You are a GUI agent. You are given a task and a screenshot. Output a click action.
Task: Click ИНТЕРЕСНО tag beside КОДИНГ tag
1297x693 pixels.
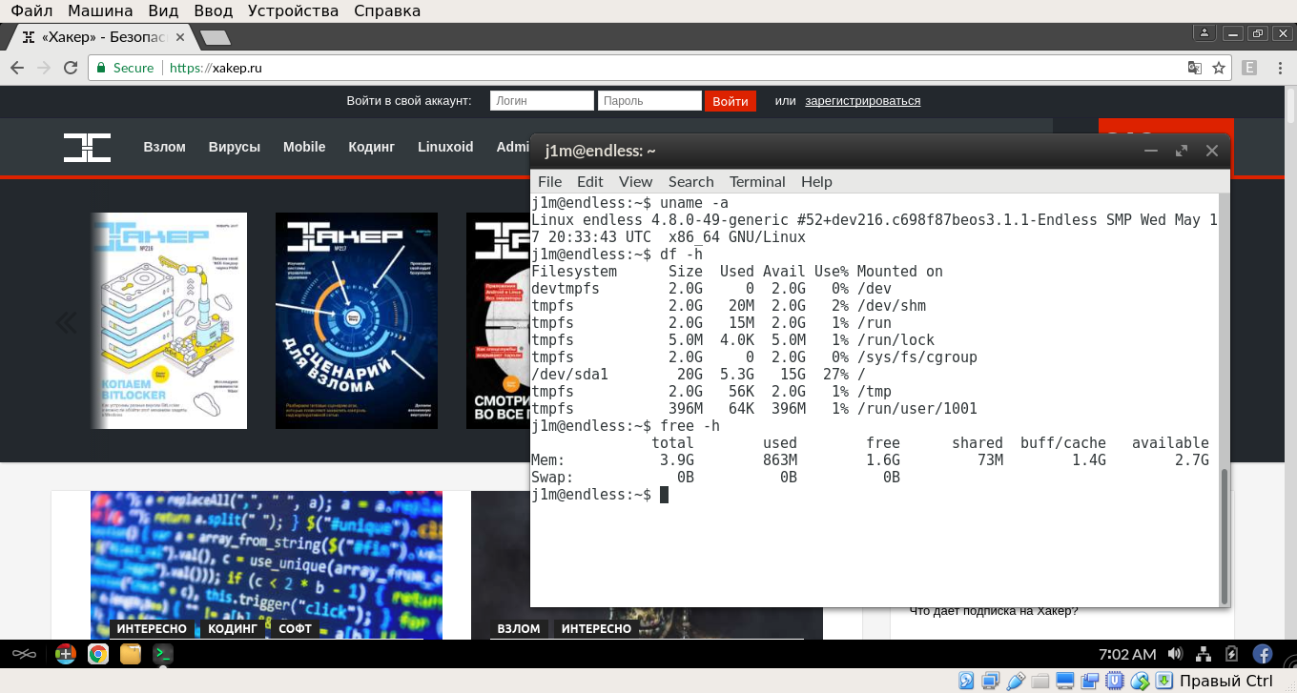[x=152, y=629]
